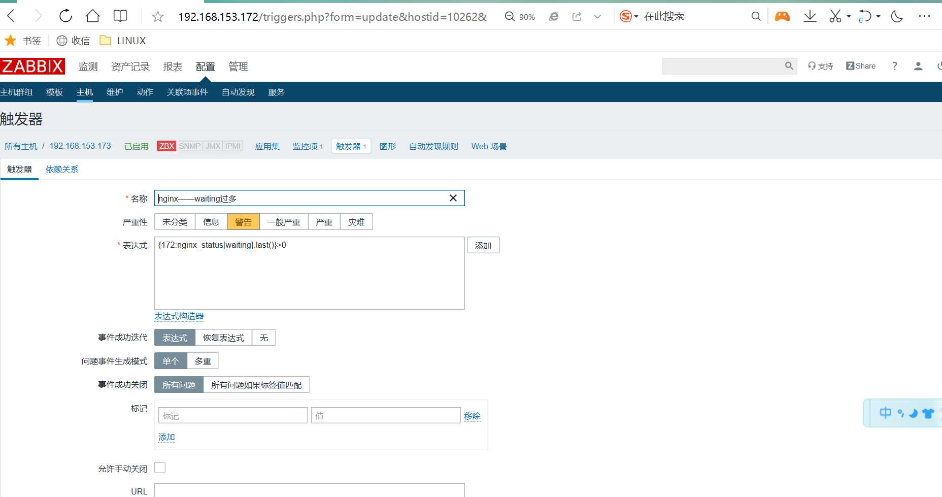Toggle night mode moon icon
Viewport: 942px width, 497px height.
(897, 17)
